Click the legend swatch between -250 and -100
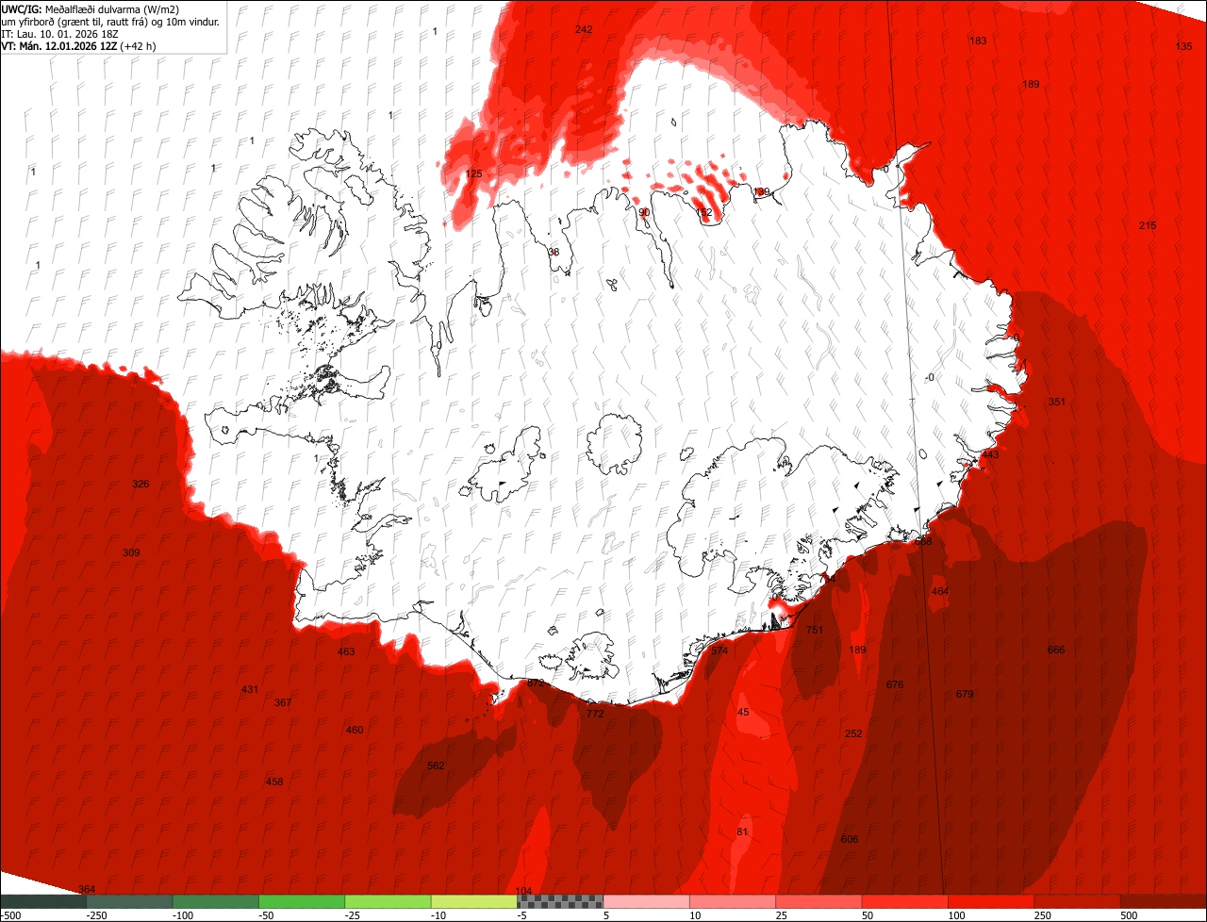 (129, 901)
